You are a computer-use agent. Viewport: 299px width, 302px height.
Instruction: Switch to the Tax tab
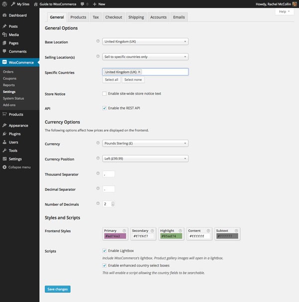click(96, 17)
